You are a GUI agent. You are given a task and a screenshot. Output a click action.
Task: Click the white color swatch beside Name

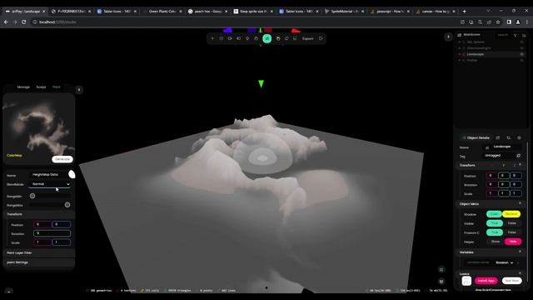(72, 174)
